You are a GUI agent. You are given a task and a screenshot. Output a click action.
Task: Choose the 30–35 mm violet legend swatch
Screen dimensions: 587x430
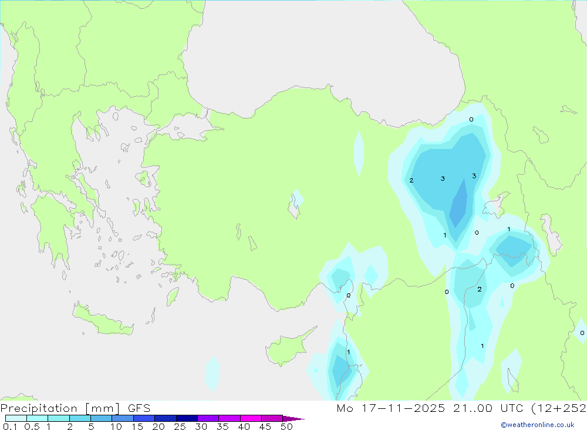208,418
